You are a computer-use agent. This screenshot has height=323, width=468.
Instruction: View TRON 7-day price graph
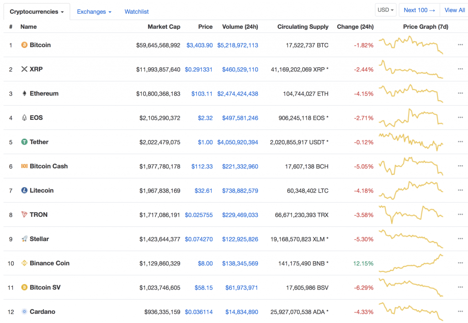411,215
